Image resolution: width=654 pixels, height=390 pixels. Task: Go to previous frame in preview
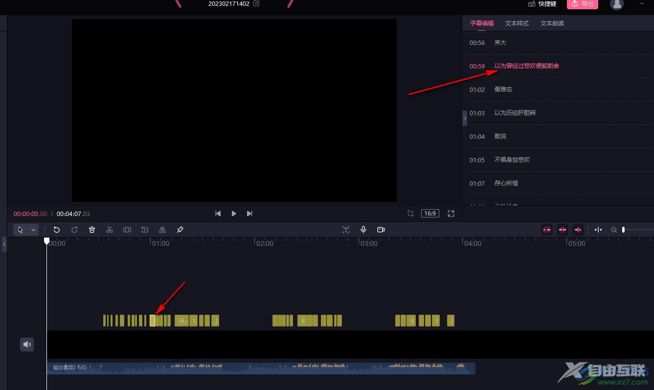[x=218, y=214]
